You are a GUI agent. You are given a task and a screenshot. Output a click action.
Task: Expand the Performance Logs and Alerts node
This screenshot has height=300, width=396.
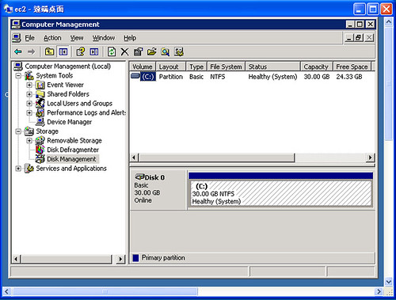pos(29,112)
